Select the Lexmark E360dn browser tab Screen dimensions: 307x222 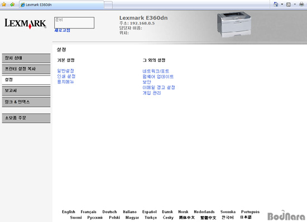(61, 4)
